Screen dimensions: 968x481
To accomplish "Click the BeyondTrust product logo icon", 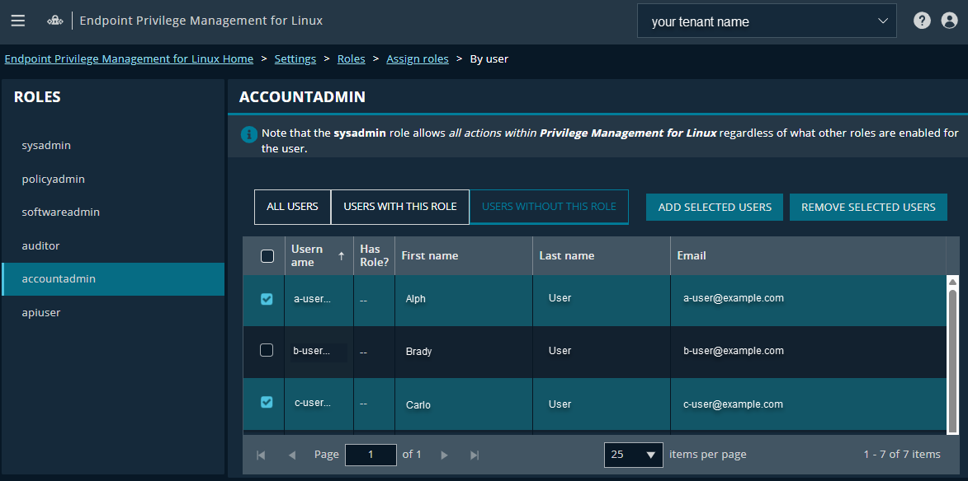I will tap(55, 21).
